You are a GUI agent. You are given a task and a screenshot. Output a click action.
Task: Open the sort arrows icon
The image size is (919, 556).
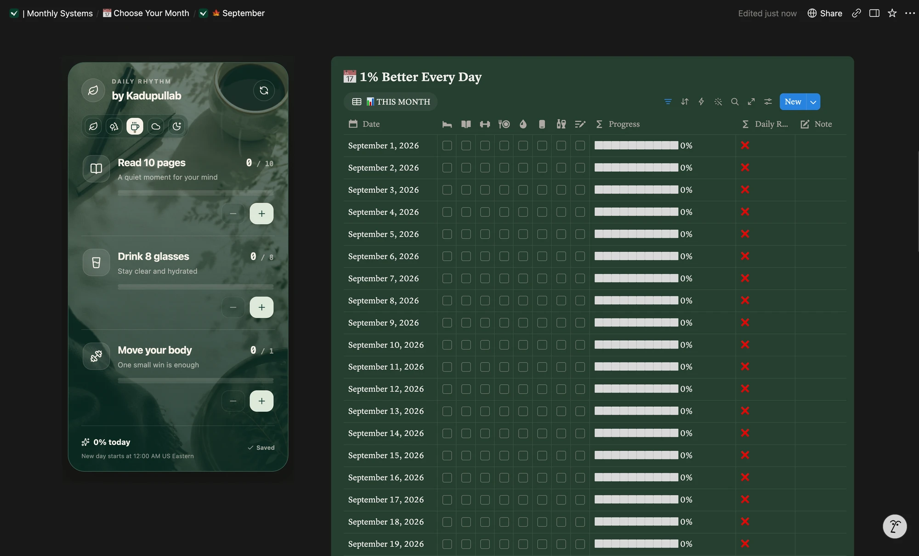coord(685,102)
